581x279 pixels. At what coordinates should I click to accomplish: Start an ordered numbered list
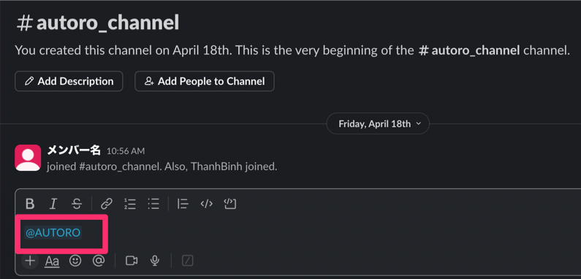(129, 204)
